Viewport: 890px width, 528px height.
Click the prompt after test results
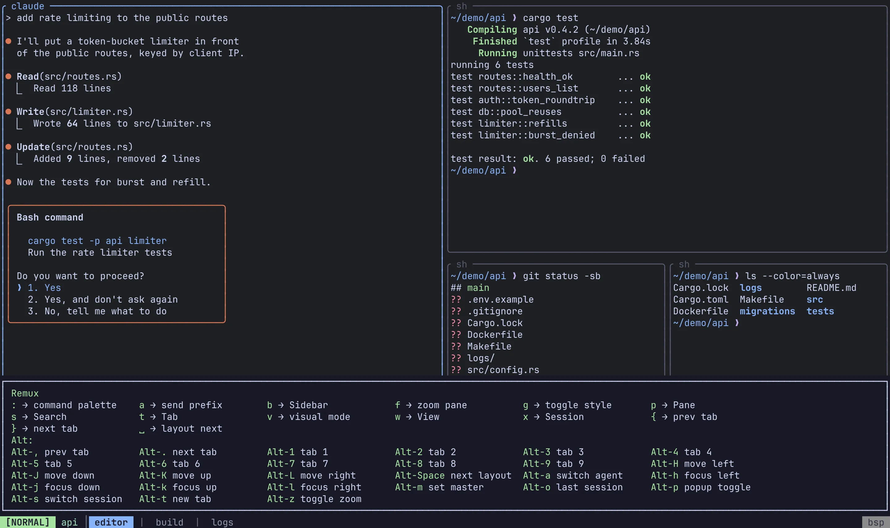484,170
